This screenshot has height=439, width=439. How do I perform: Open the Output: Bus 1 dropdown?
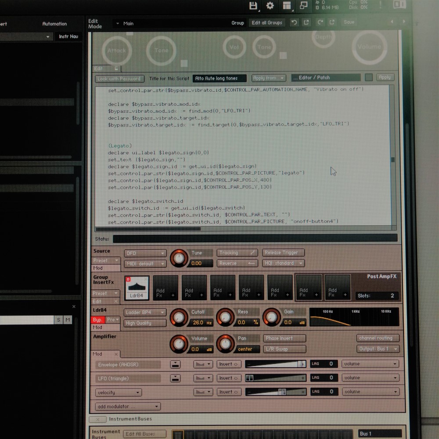tap(378, 349)
